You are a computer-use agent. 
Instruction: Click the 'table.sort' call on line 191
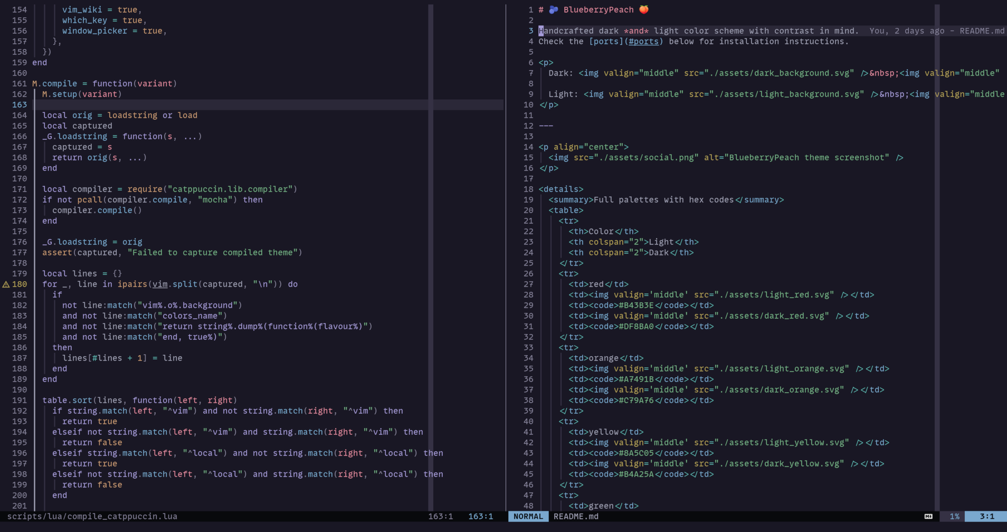click(x=67, y=400)
